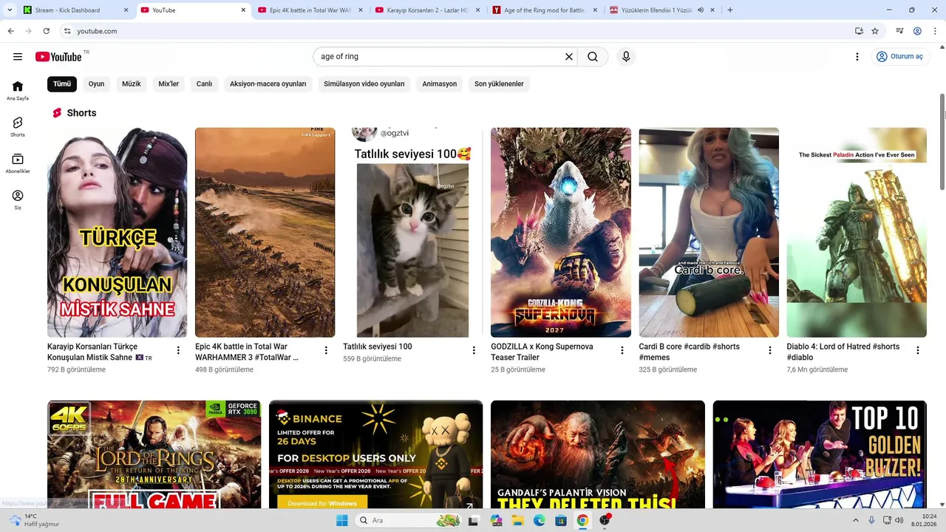Select the Tümü filter chip
Viewport: 946px width, 532px height.
(x=62, y=83)
